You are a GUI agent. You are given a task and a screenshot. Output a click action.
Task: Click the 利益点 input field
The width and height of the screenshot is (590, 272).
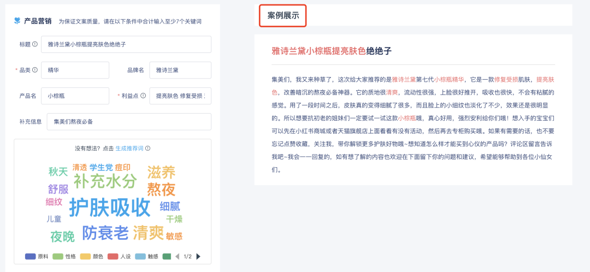pyautogui.click(x=180, y=96)
